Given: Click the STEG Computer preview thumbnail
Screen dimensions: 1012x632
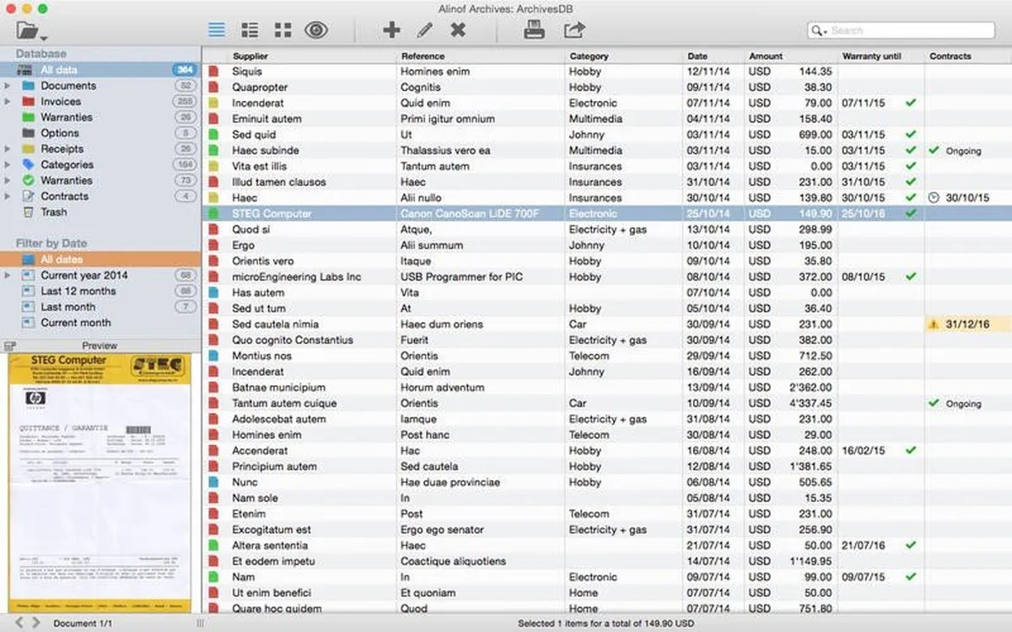Looking at the screenshot, I should coord(100,483).
